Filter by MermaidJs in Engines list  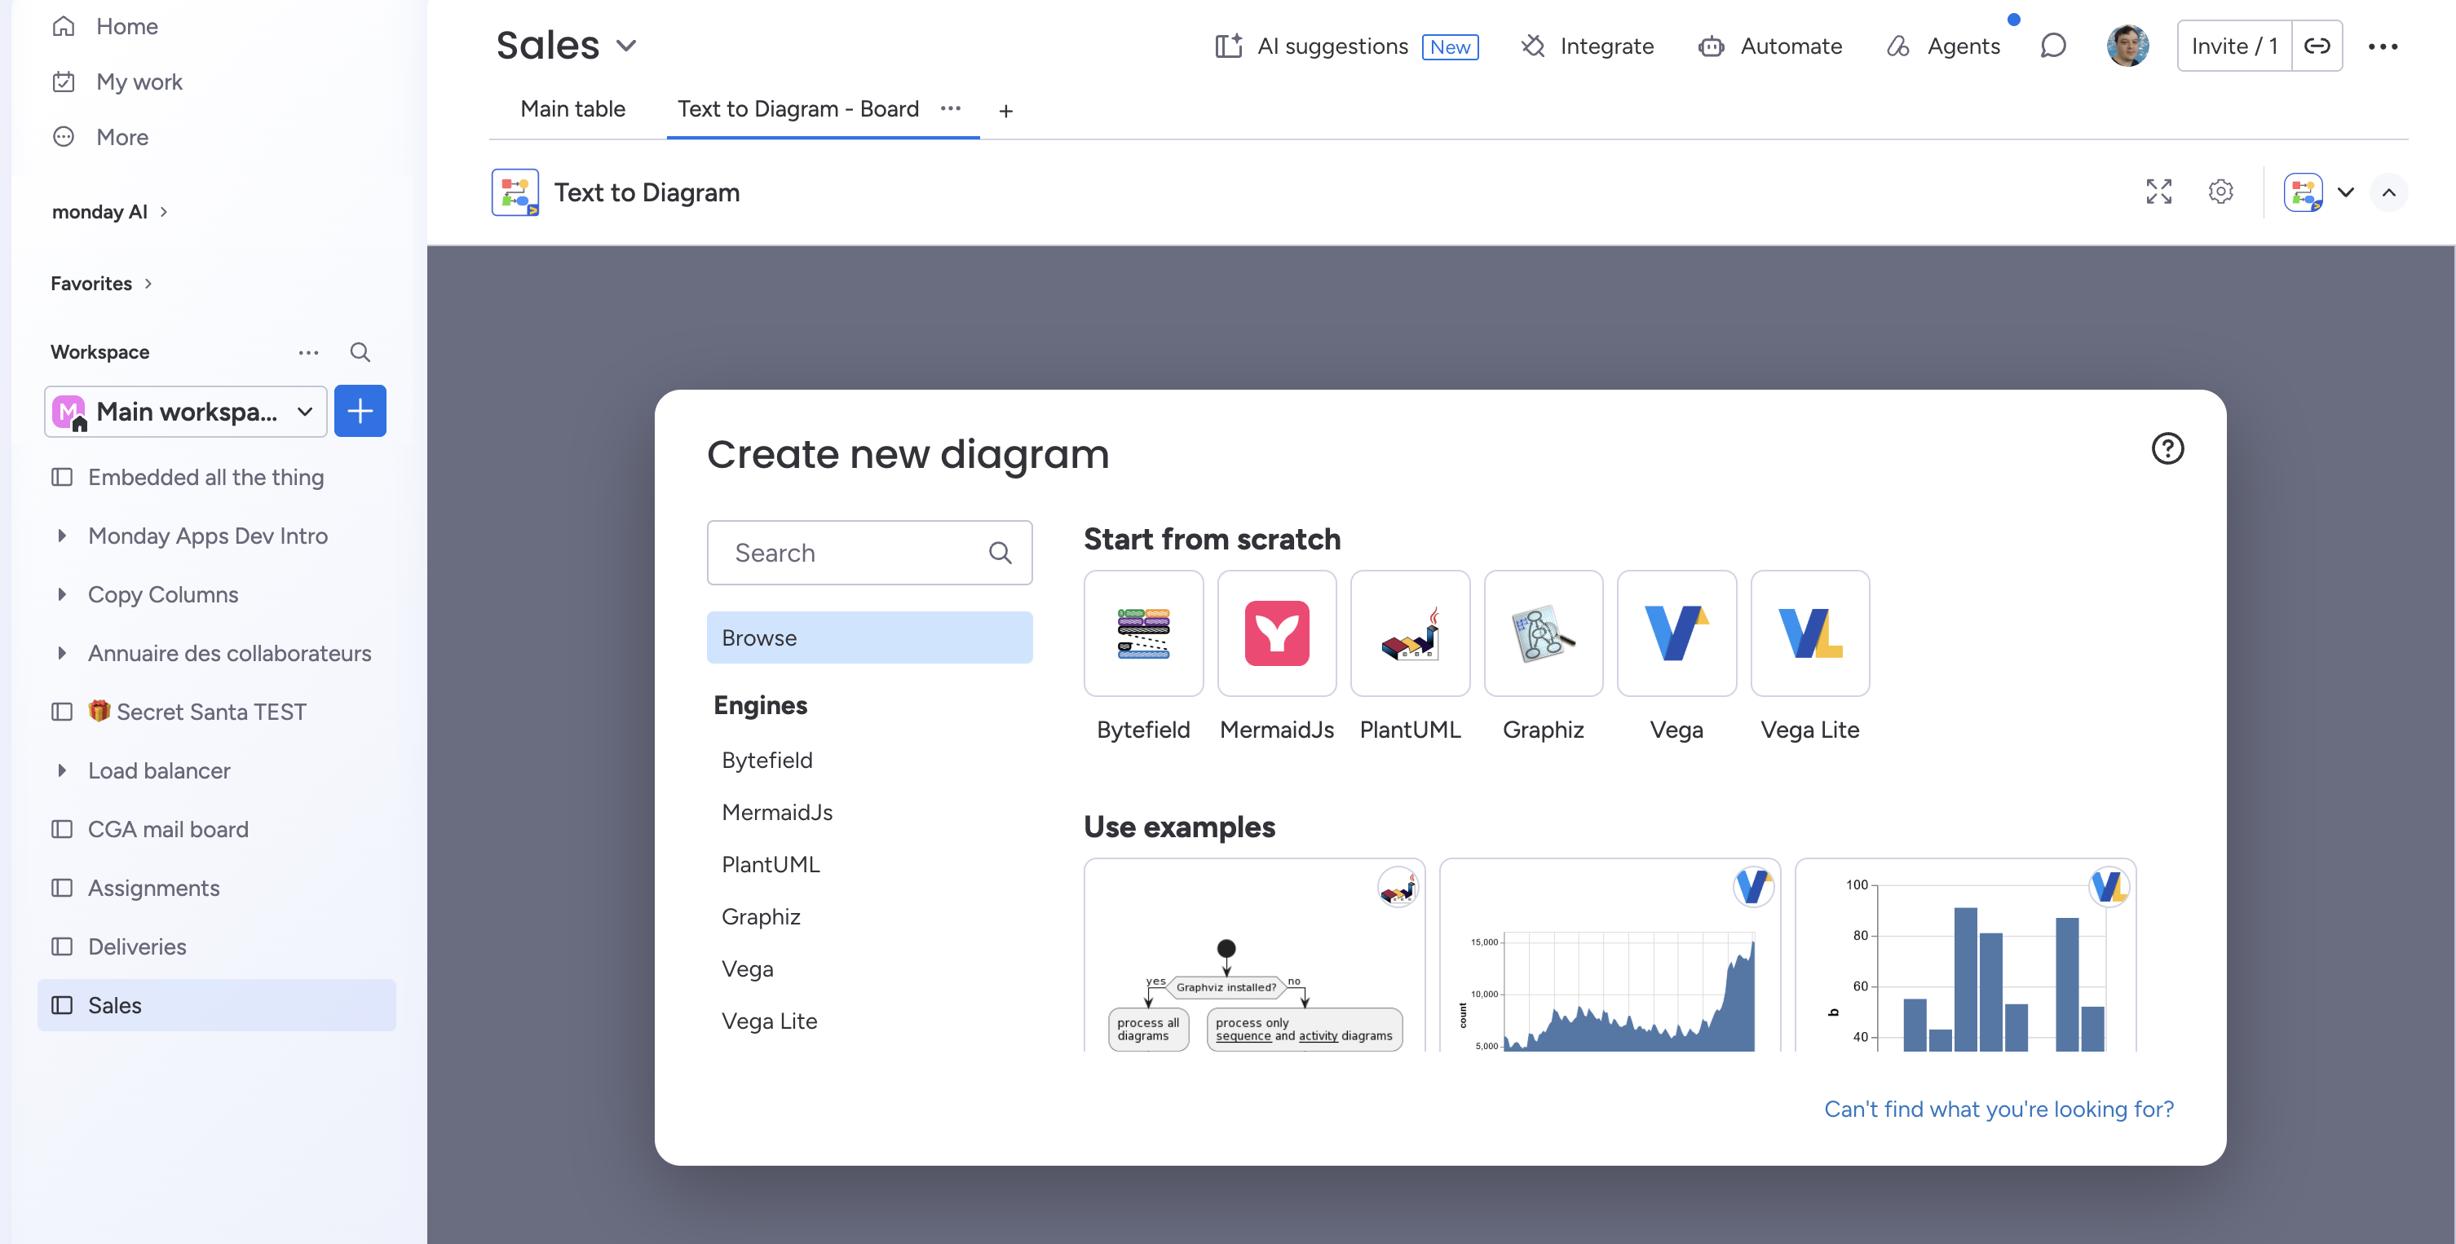[x=777, y=812]
